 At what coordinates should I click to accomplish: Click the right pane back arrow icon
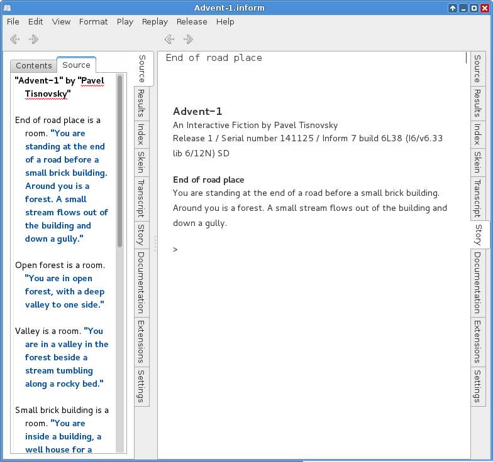tap(170, 39)
